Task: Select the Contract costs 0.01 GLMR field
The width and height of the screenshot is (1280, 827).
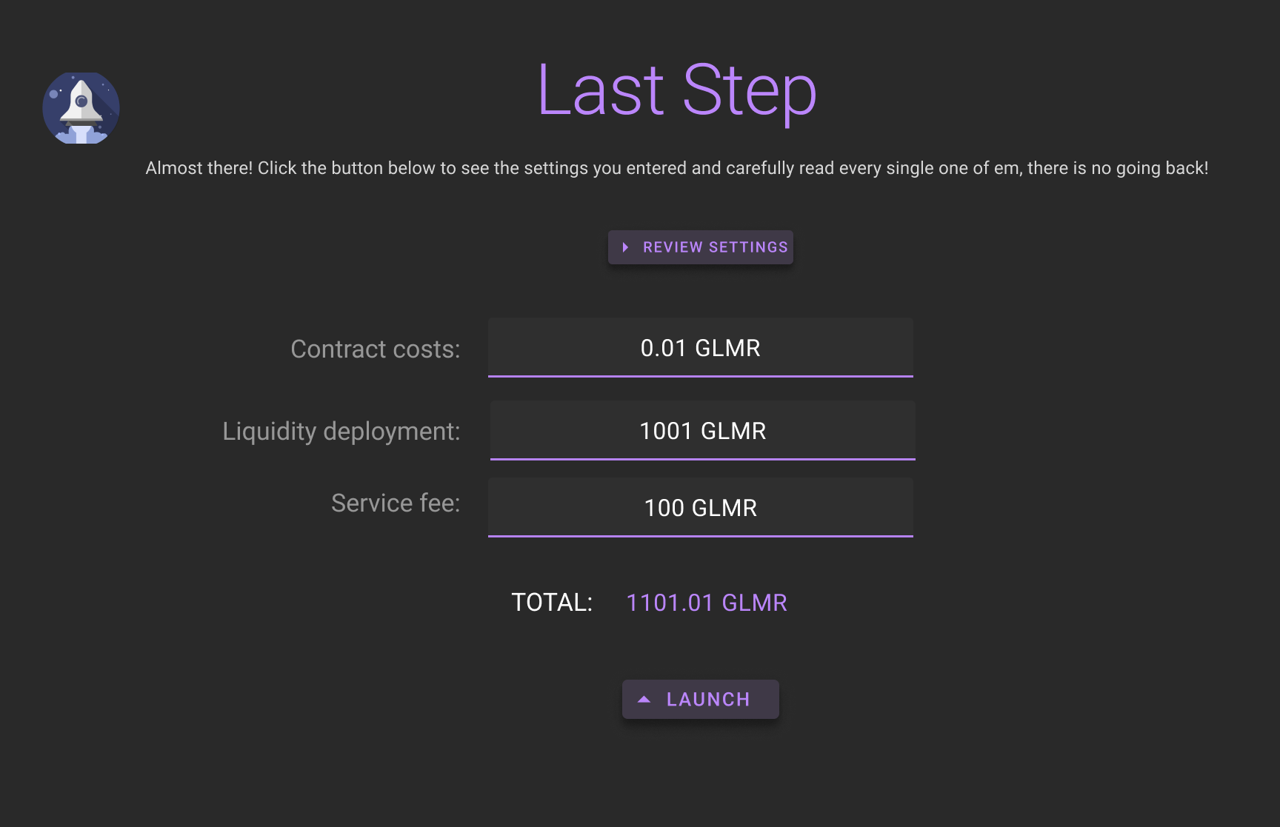Action: click(x=701, y=348)
